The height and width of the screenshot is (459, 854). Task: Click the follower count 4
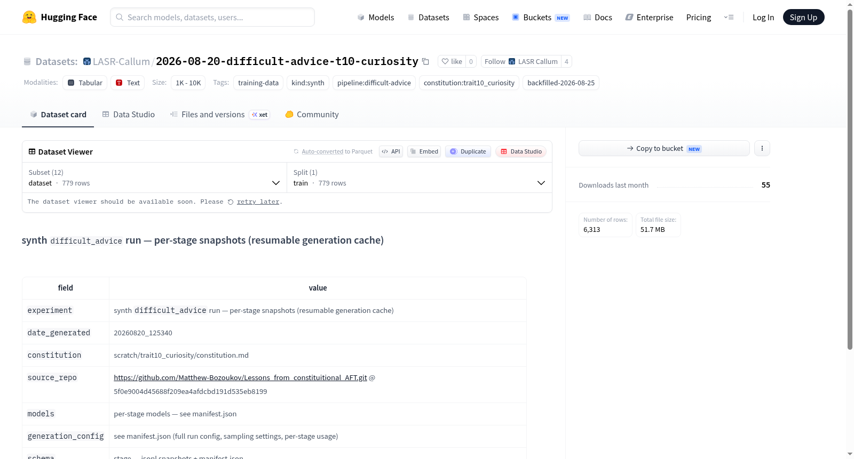tap(566, 61)
